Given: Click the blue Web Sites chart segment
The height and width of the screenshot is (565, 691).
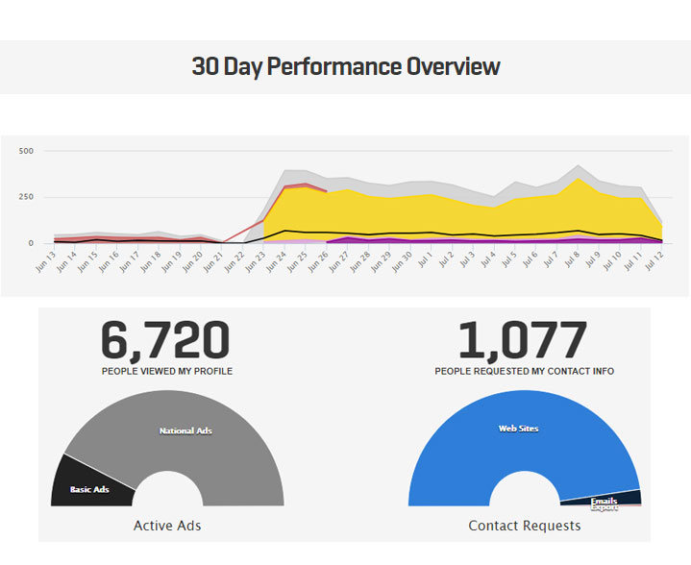Looking at the screenshot, I should tap(519, 428).
